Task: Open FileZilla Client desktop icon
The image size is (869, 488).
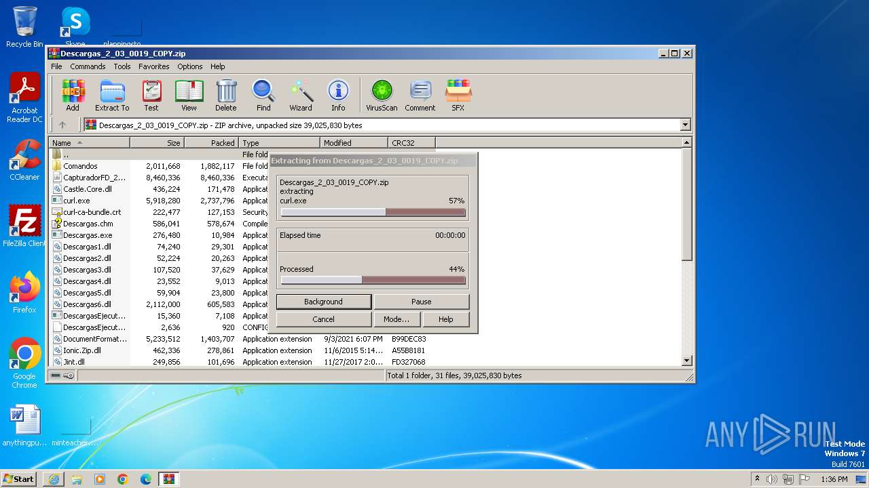Action: pos(24,226)
